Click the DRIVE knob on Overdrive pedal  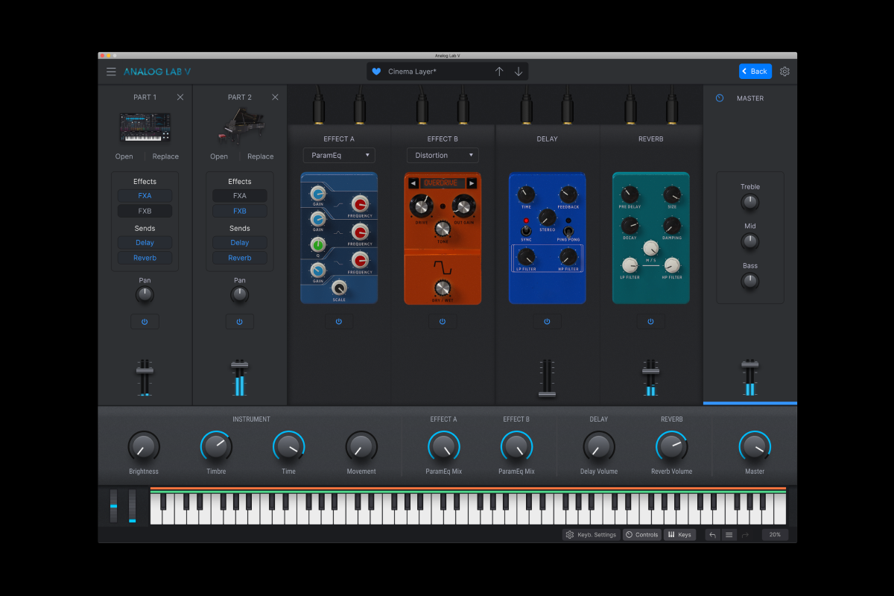[x=422, y=205]
